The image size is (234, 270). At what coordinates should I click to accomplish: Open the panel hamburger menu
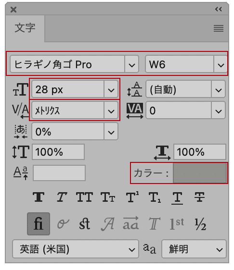point(219,28)
